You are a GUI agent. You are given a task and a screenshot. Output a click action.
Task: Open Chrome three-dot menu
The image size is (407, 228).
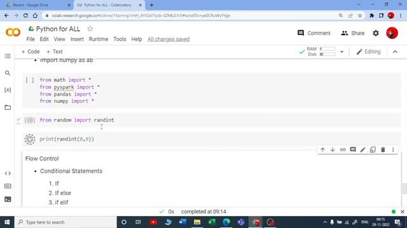(x=401, y=15)
